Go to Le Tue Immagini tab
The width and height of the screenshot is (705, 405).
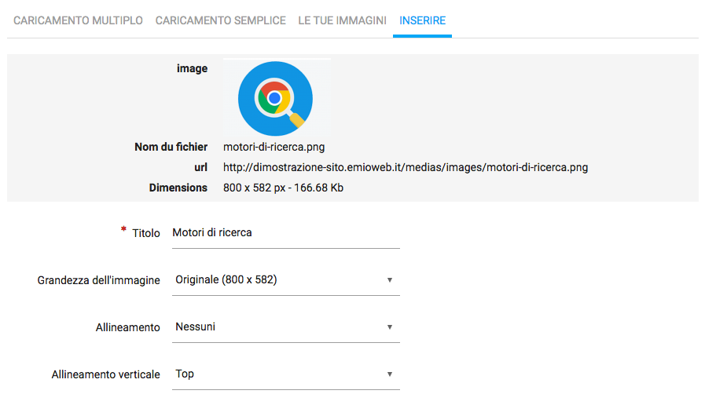click(x=342, y=20)
